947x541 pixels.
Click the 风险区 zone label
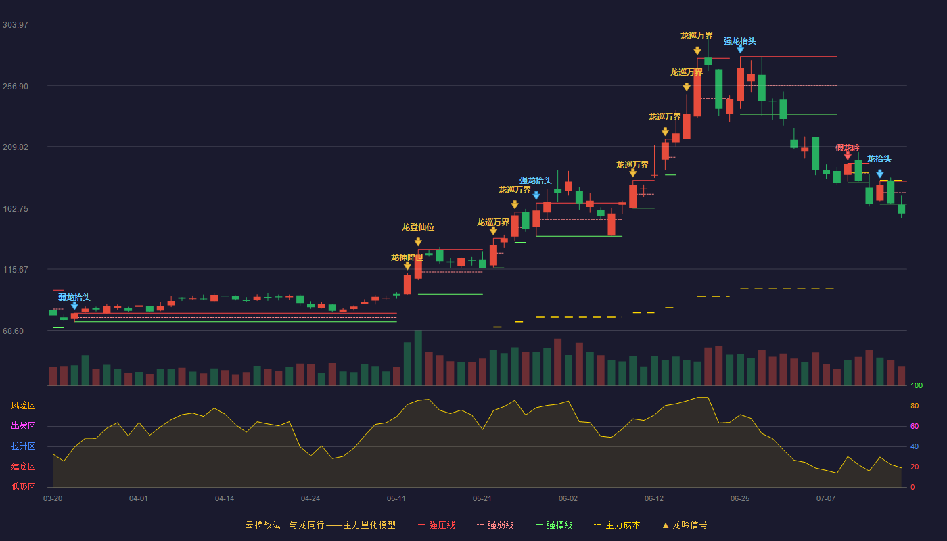(24, 406)
